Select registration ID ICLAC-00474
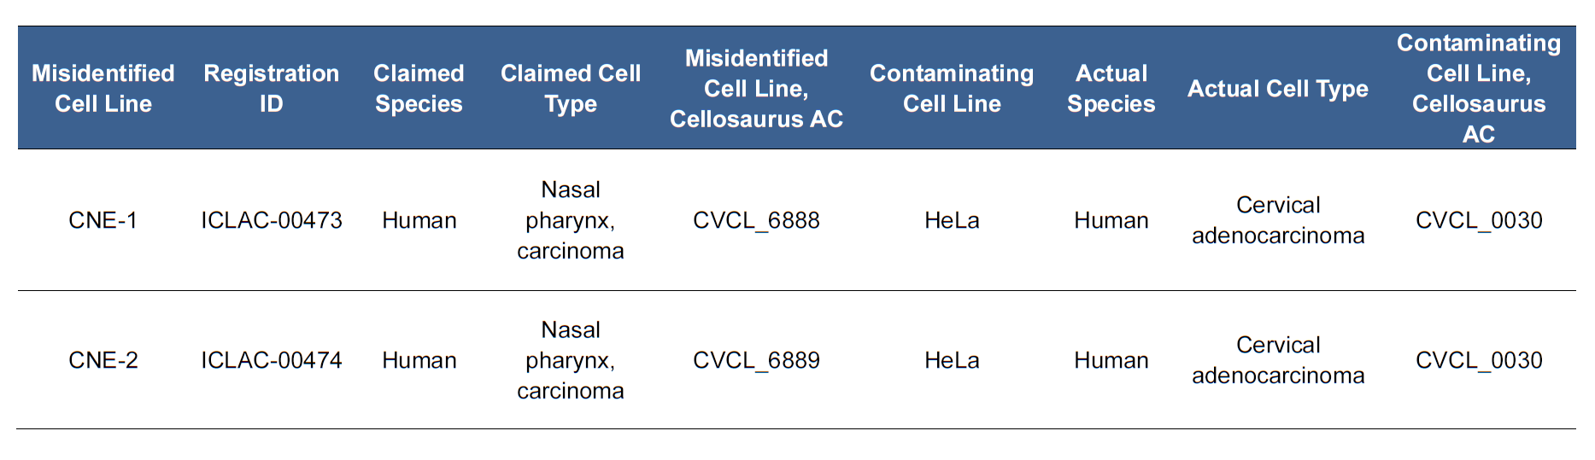The image size is (1595, 460). [x=271, y=360]
